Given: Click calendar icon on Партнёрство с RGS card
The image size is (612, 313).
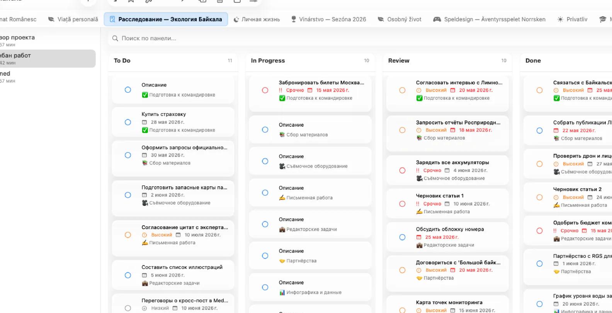Looking at the screenshot, I should [x=556, y=264].
